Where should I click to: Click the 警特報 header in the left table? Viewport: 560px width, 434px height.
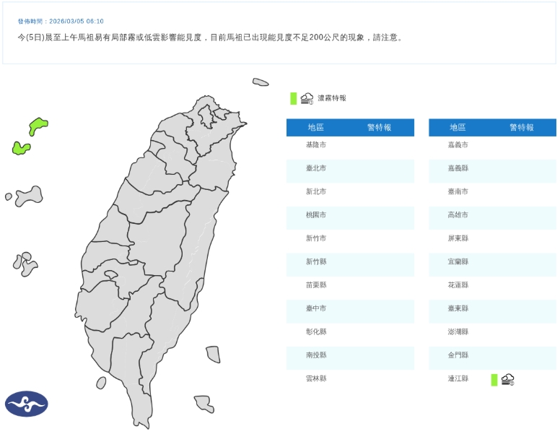(x=380, y=127)
